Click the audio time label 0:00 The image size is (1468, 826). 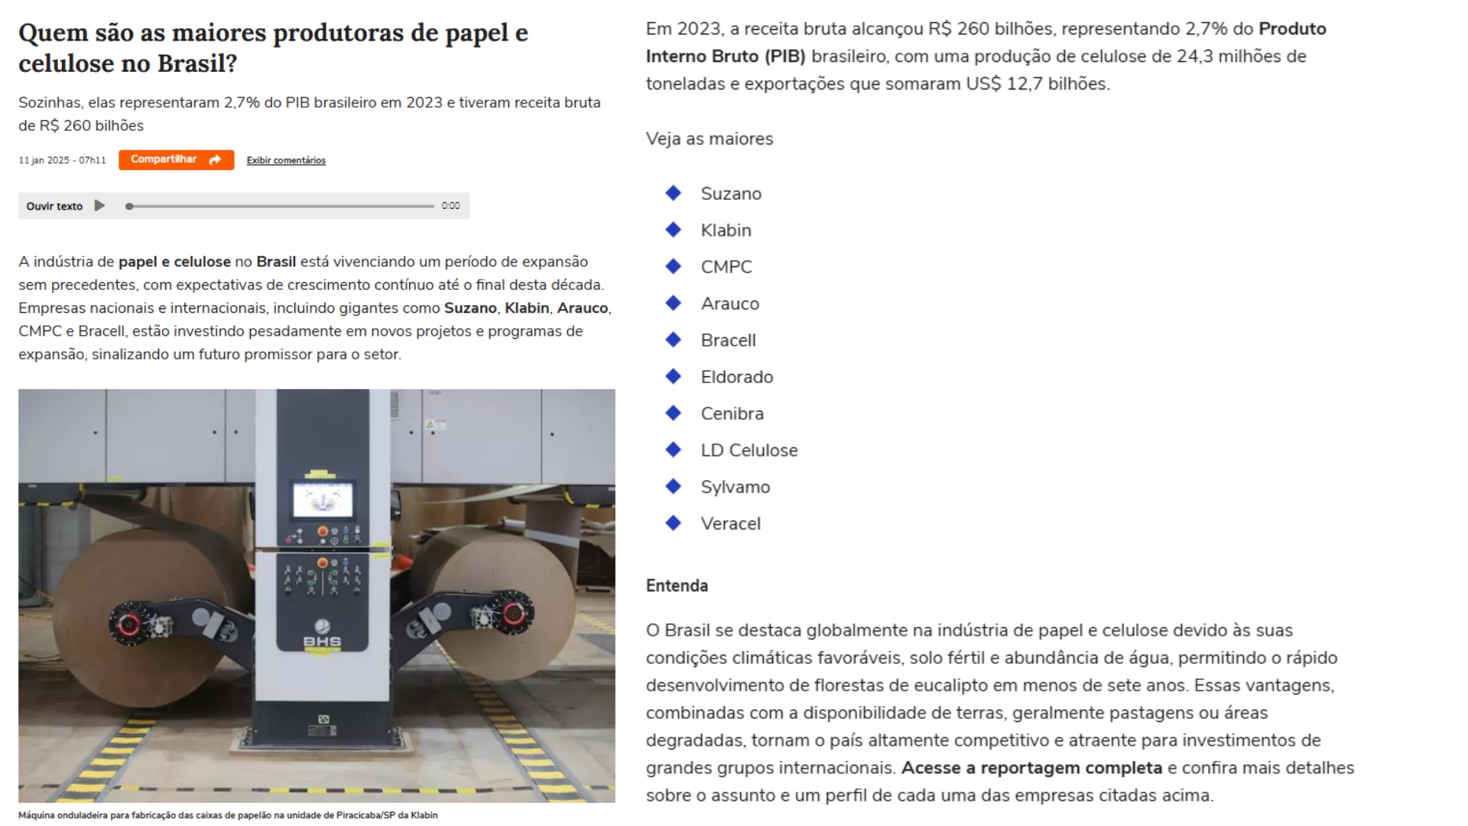[450, 206]
